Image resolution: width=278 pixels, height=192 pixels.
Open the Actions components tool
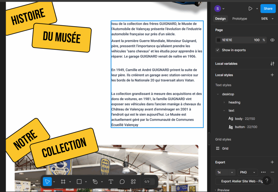[x=133, y=182]
